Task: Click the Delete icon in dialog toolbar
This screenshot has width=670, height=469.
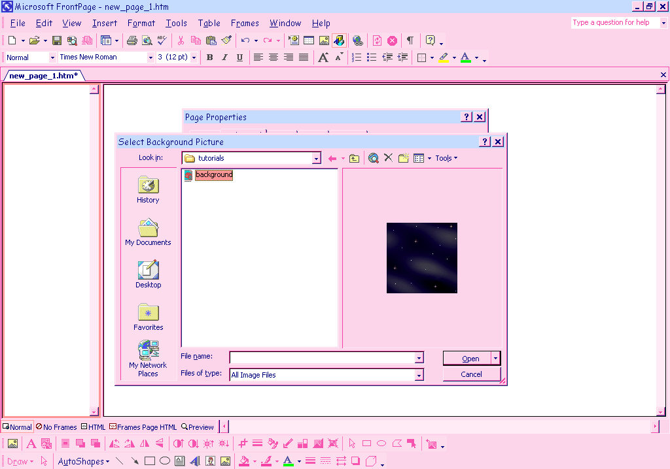Action: tap(388, 158)
